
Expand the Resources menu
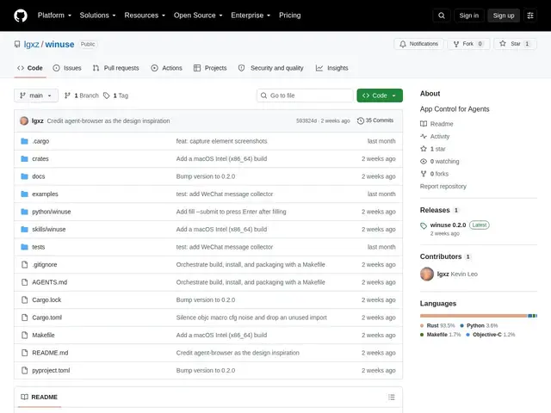point(145,15)
